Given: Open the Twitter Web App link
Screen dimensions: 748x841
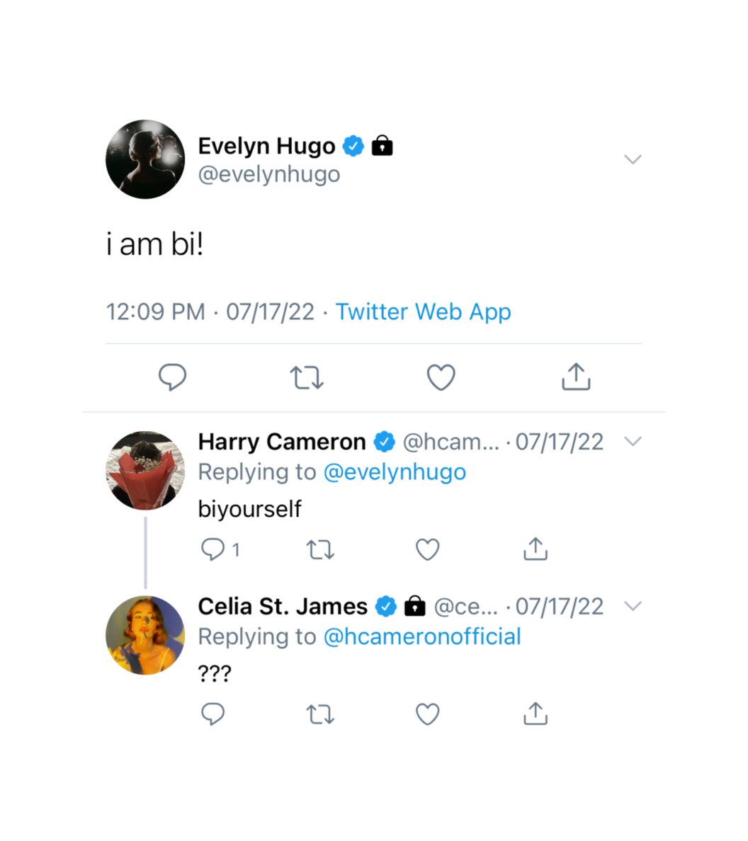Looking at the screenshot, I should pyautogui.click(x=424, y=312).
